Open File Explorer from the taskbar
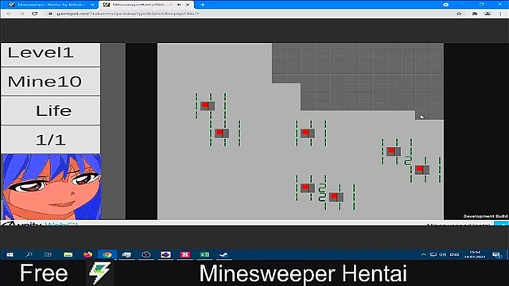This screenshot has height=286, width=509. (68, 254)
